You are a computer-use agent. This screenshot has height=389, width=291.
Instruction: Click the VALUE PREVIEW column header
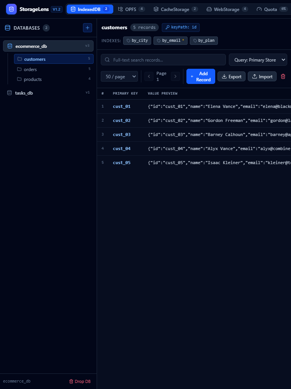tap(163, 93)
